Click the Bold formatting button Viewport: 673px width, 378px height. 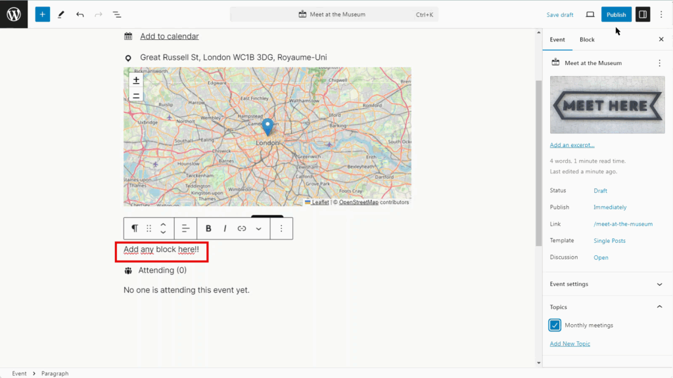(208, 228)
